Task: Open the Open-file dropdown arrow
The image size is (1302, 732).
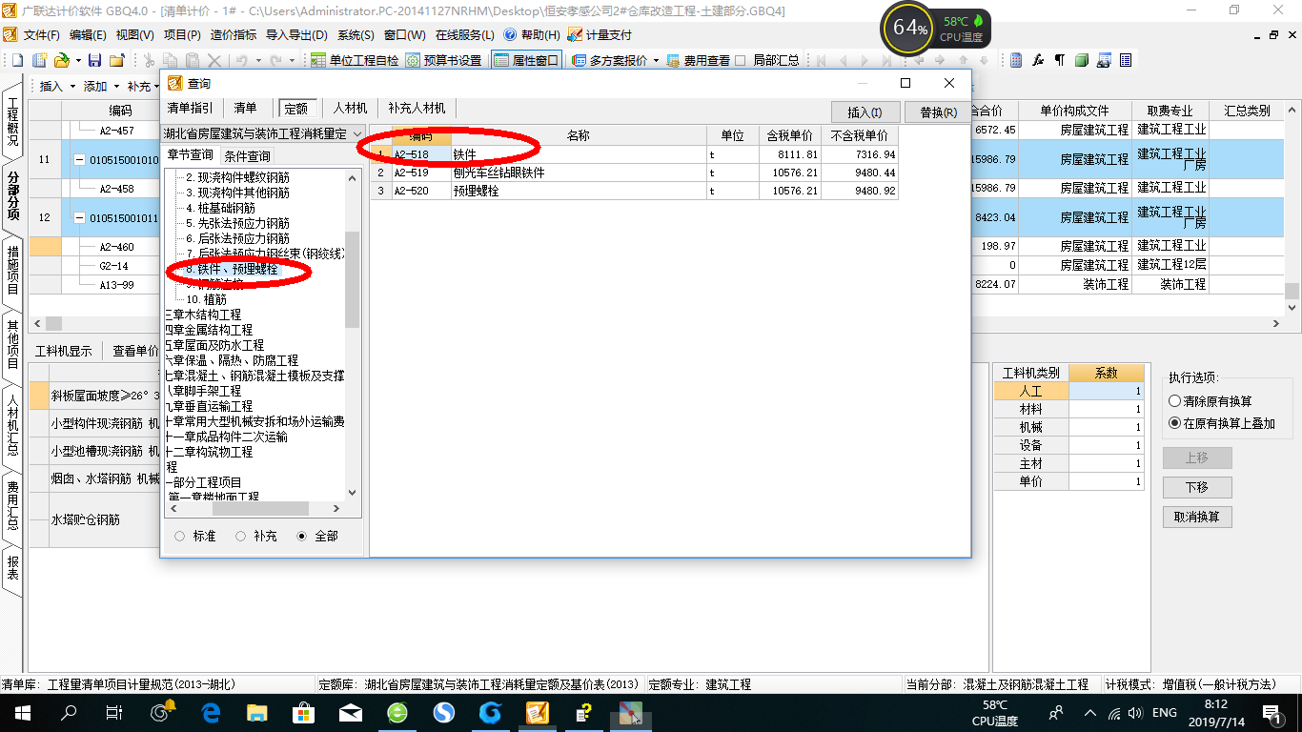Action: [x=76, y=61]
